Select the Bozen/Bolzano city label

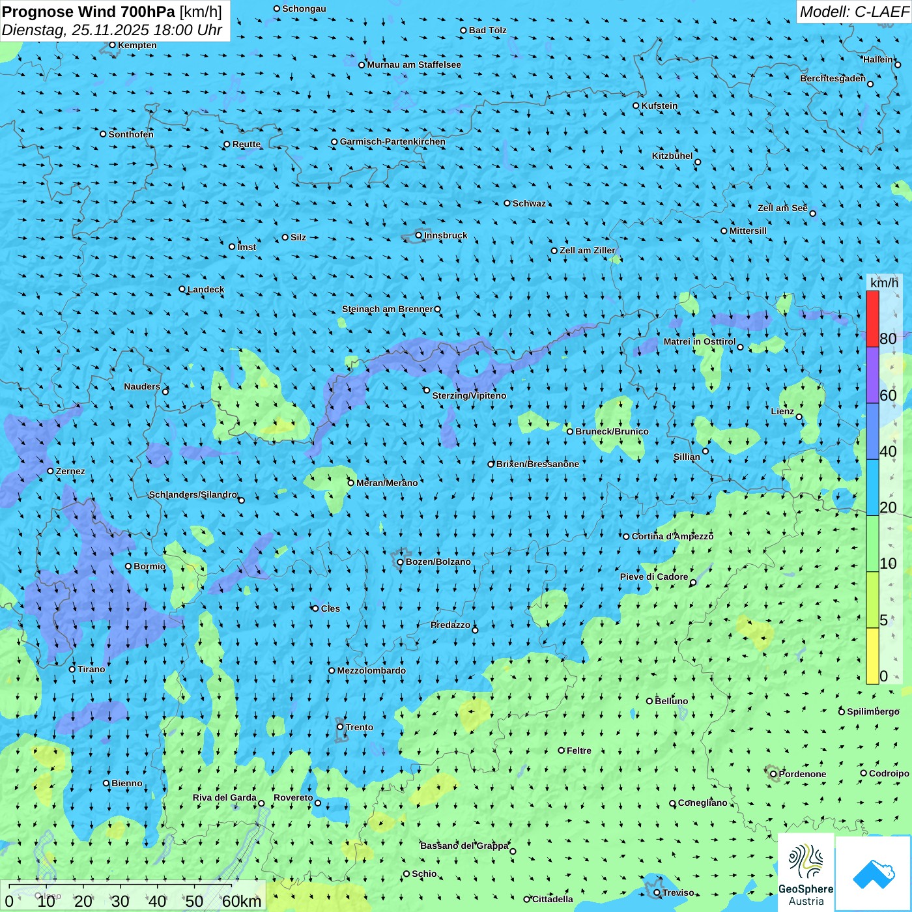tap(438, 562)
